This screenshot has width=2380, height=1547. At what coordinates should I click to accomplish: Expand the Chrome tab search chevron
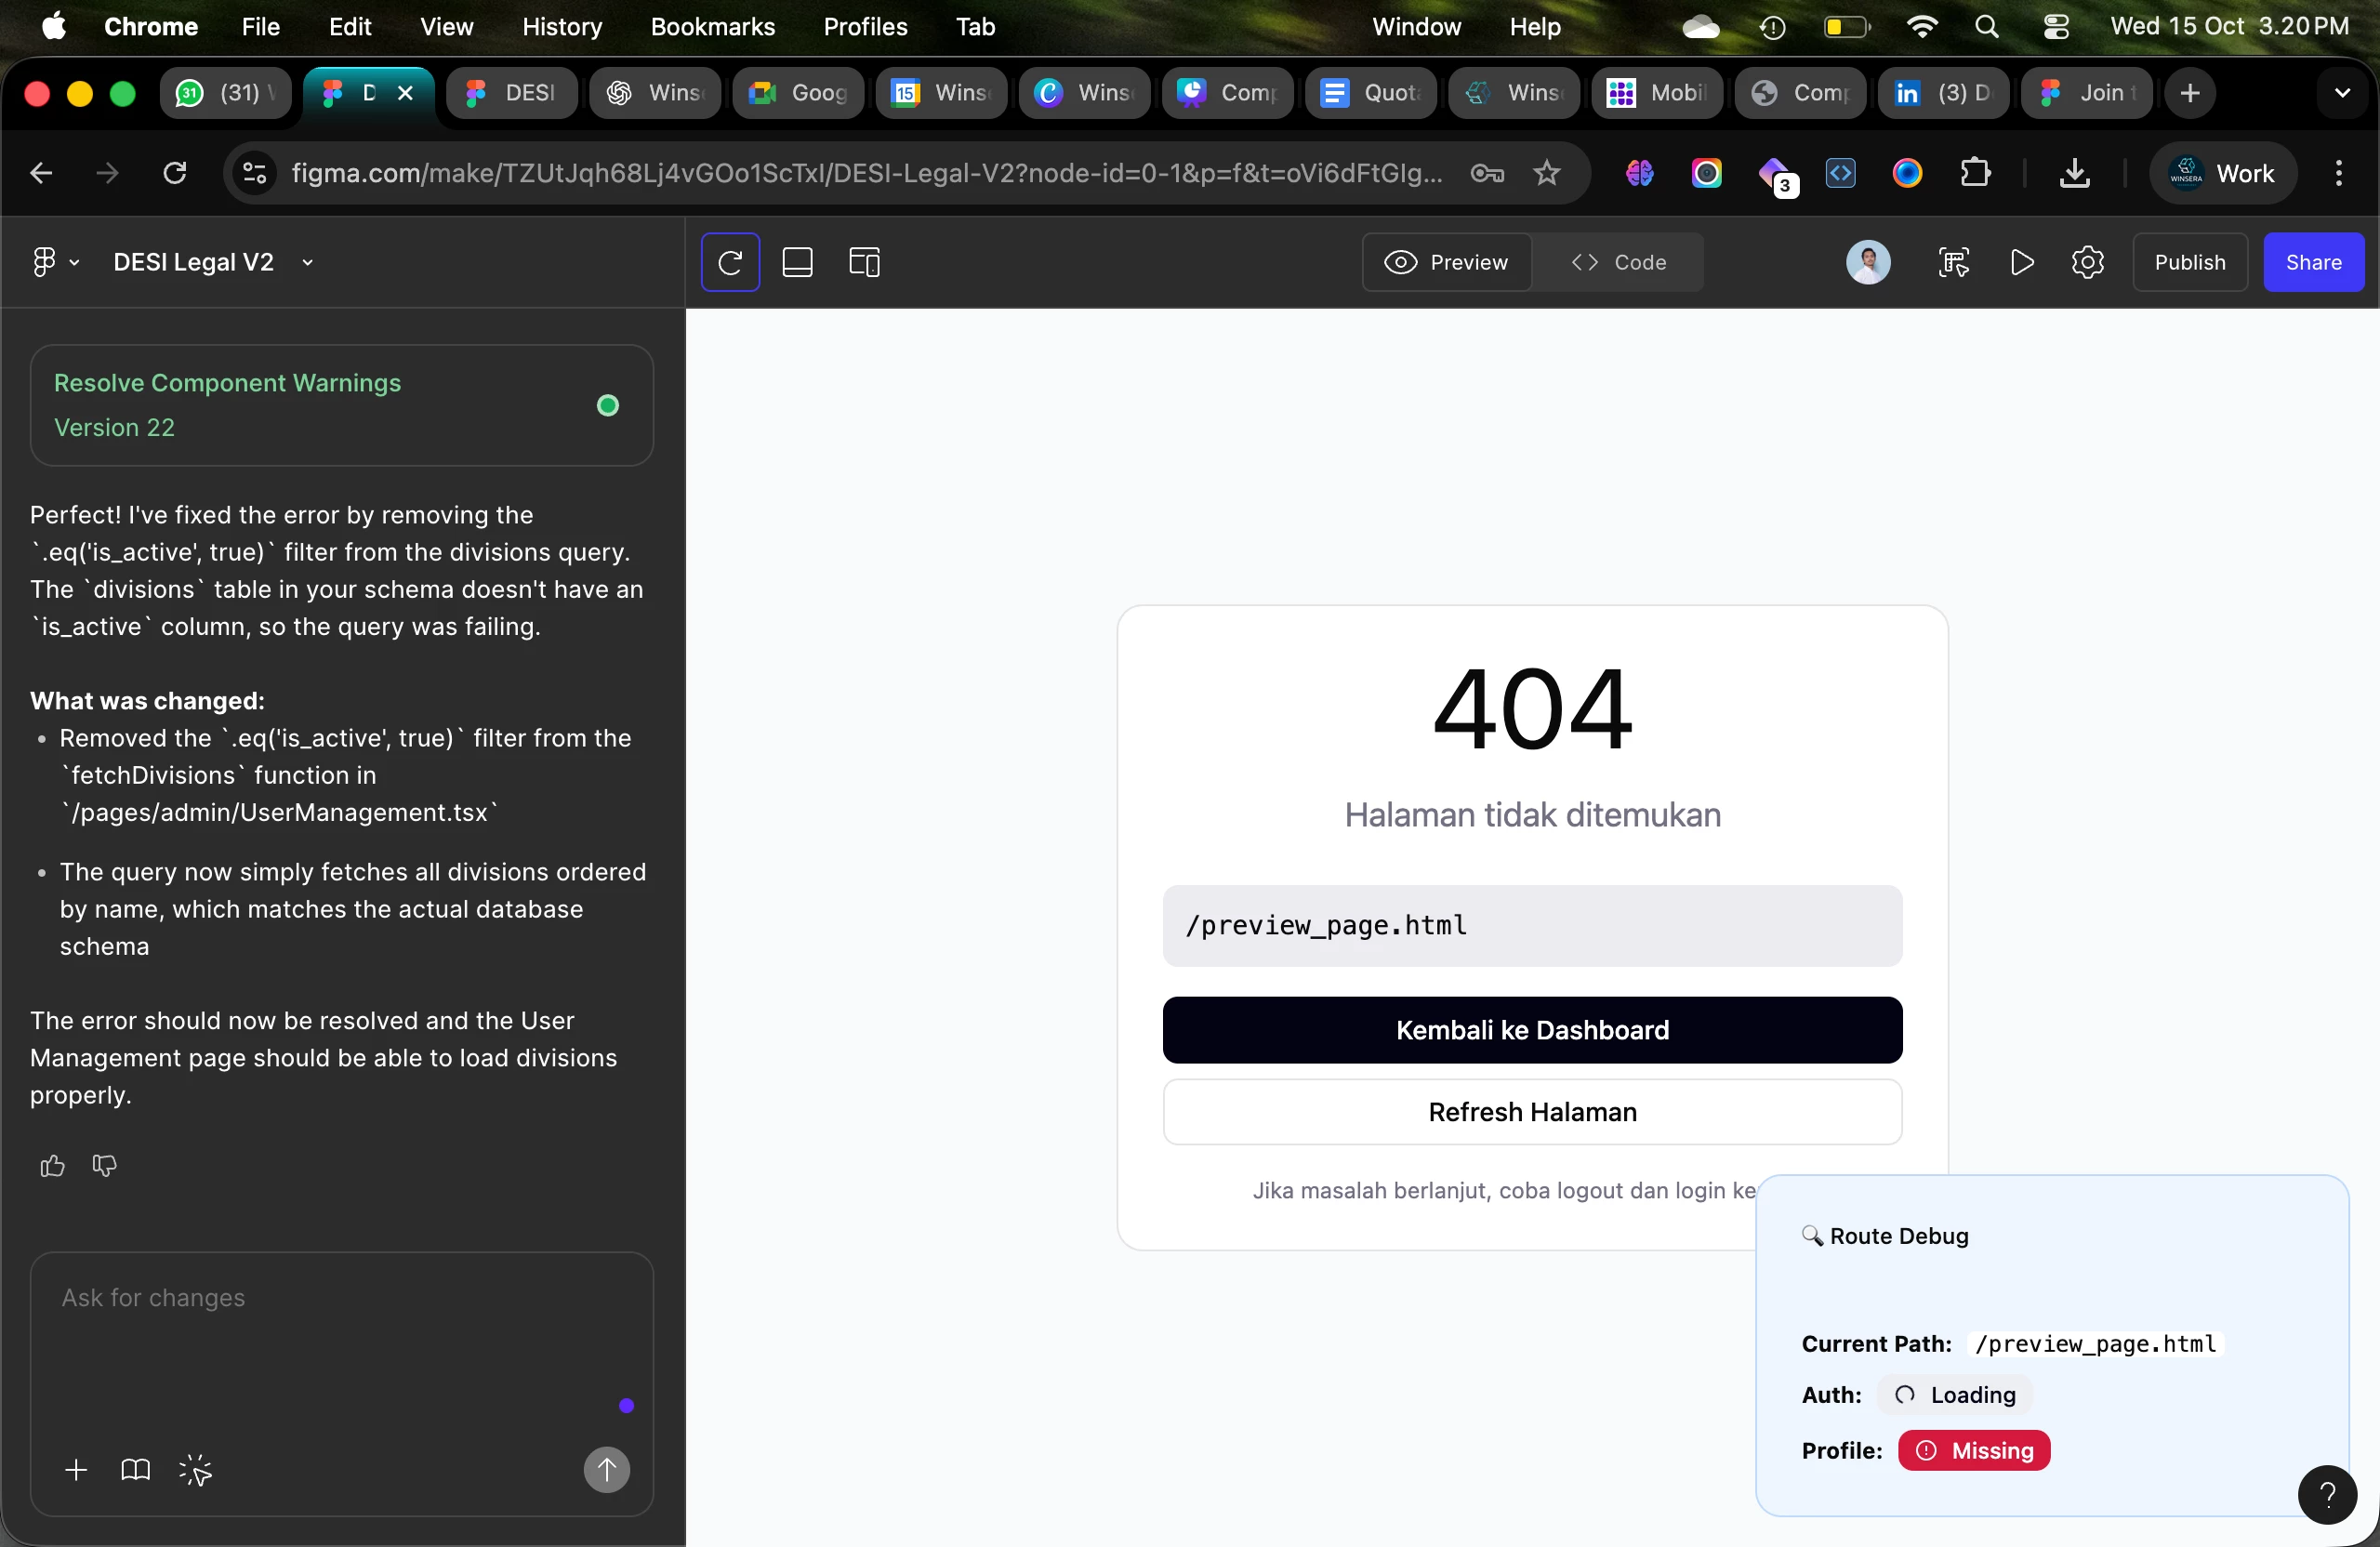coord(2342,93)
